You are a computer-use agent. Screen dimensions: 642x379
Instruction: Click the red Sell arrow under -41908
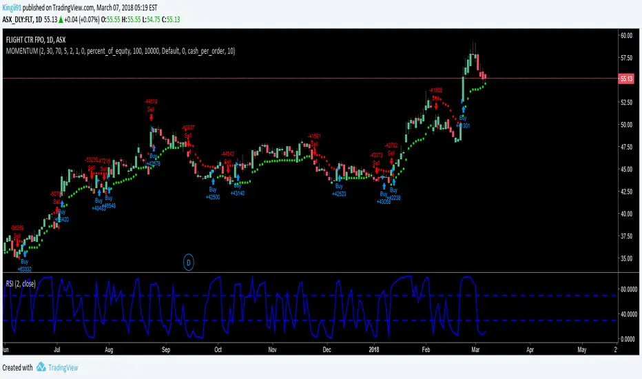click(x=437, y=106)
